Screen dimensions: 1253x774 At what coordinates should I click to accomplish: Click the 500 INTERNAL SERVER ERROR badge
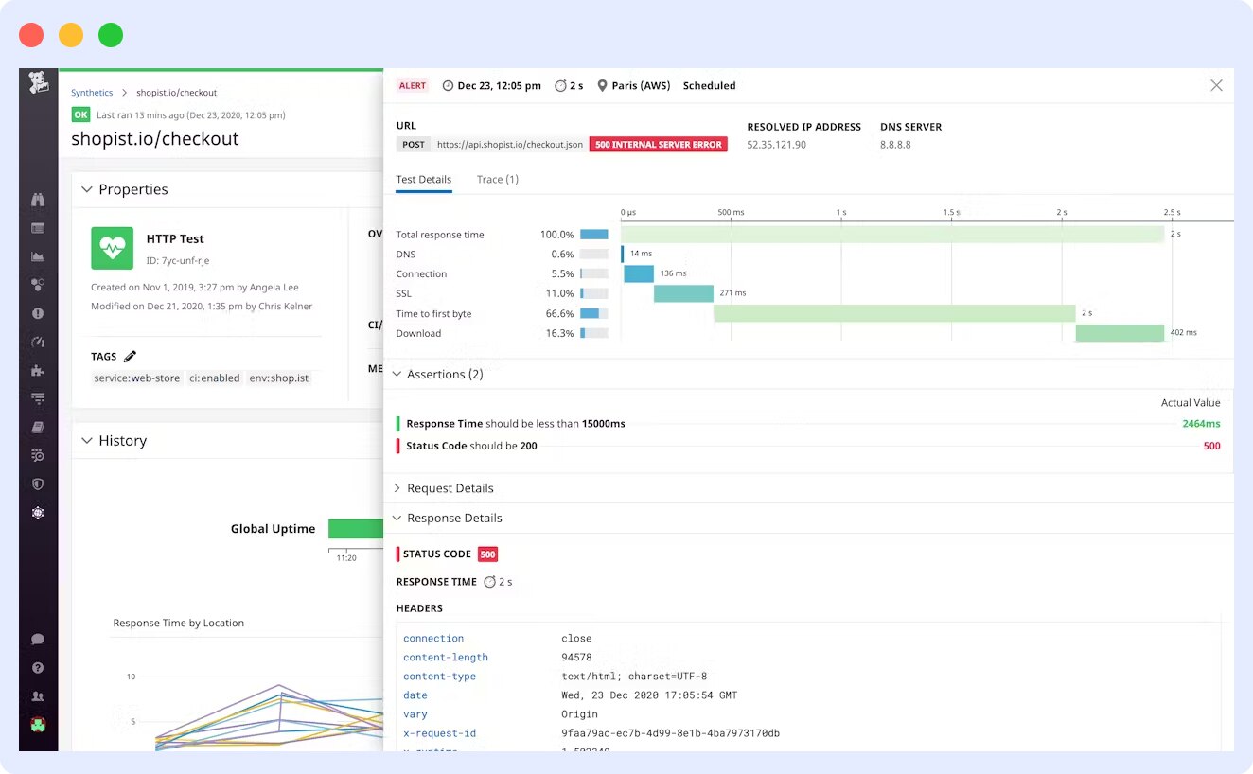(658, 144)
